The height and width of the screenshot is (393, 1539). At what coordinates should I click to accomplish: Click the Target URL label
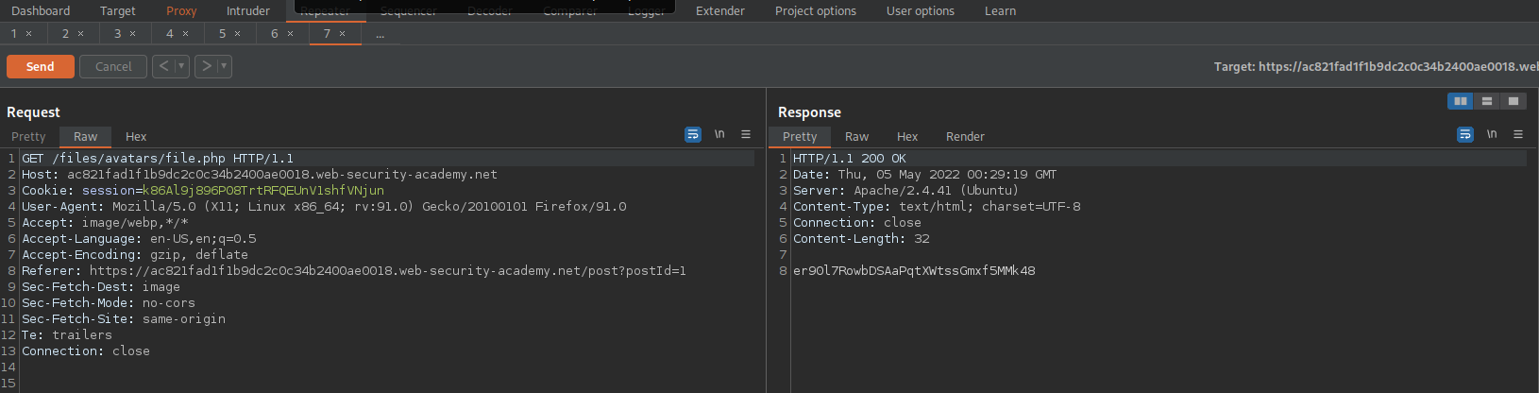tap(1376, 66)
